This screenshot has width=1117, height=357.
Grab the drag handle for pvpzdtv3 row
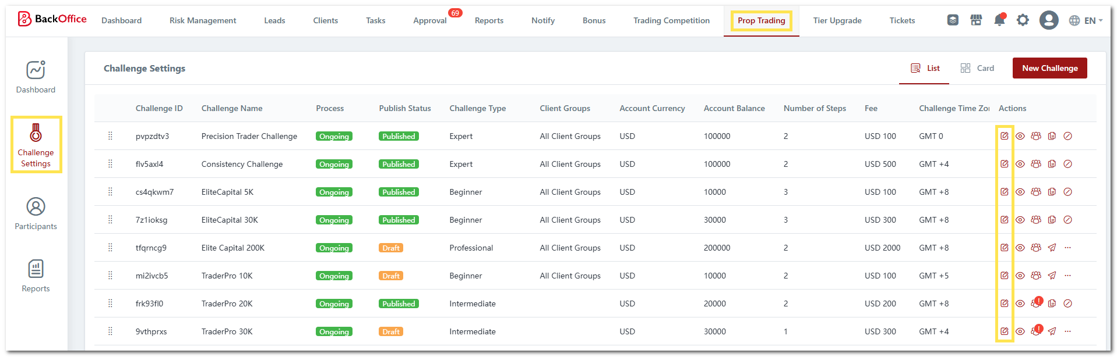[x=110, y=136]
